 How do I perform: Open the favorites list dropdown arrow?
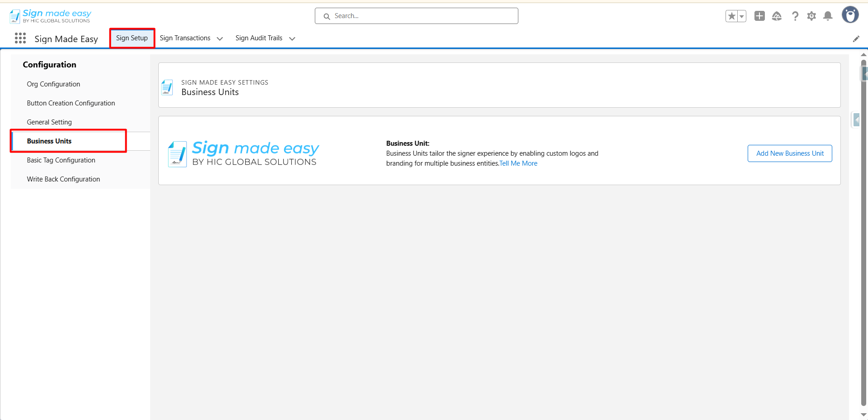click(x=742, y=16)
